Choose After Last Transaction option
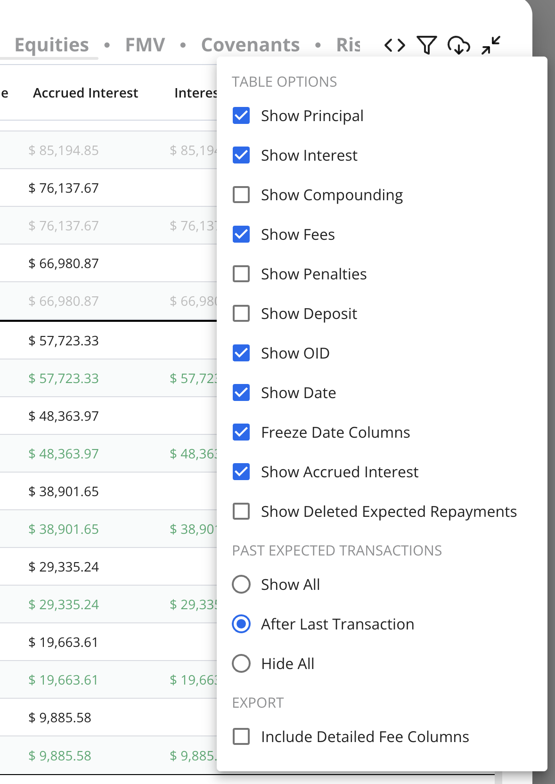The image size is (555, 784). [241, 624]
